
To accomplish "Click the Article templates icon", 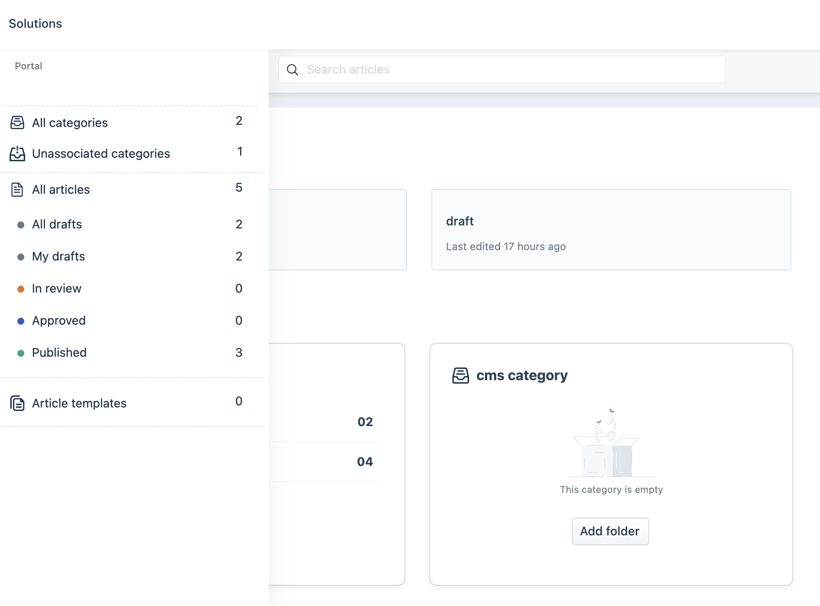I will pyautogui.click(x=17, y=403).
